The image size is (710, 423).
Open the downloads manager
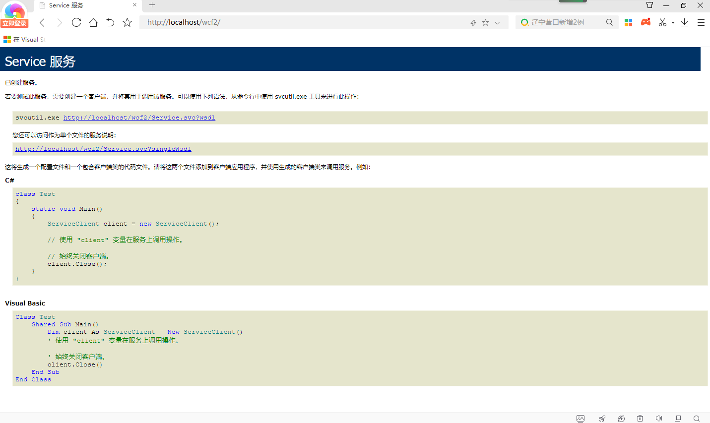click(x=684, y=22)
